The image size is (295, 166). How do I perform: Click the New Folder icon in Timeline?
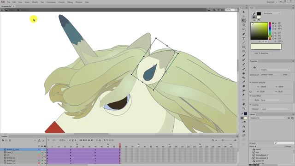tap(6, 140)
